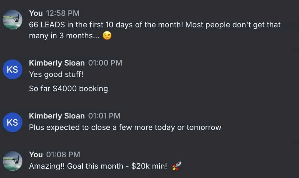The image size is (299, 178).
Task: Click the 01:08 PM timestamp
Action: (x=63, y=155)
